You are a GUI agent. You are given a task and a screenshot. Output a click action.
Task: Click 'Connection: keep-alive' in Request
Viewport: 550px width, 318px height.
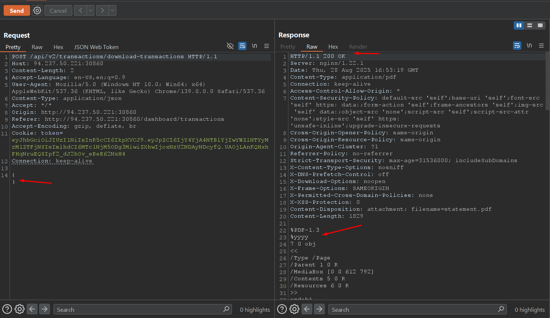pyautogui.click(x=52, y=161)
